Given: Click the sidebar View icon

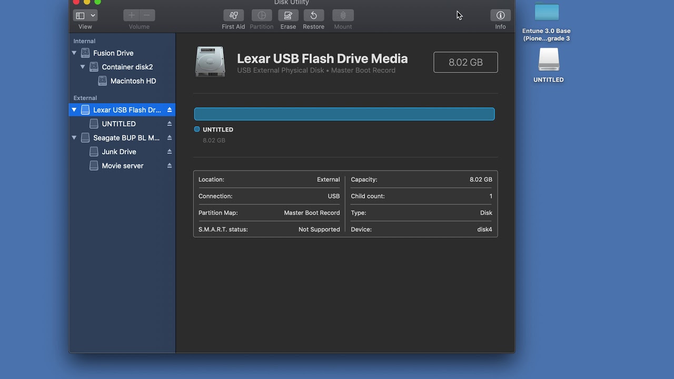Looking at the screenshot, I should pyautogui.click(x=80, y=15).
